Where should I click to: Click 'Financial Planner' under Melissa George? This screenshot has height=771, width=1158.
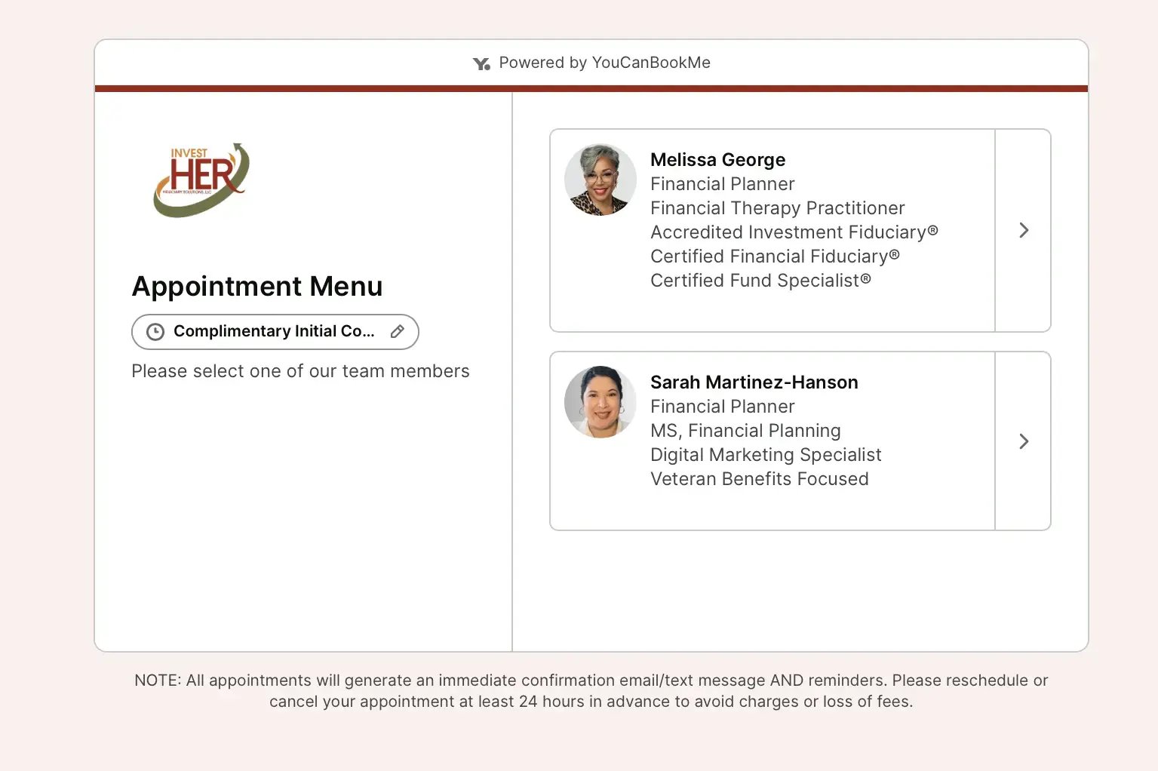[722, 184]
